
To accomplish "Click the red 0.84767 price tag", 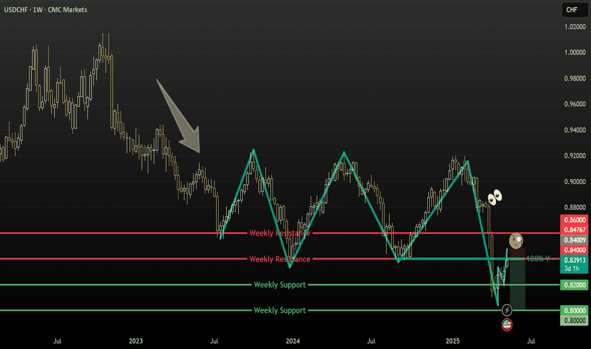I will pos(575,230).
